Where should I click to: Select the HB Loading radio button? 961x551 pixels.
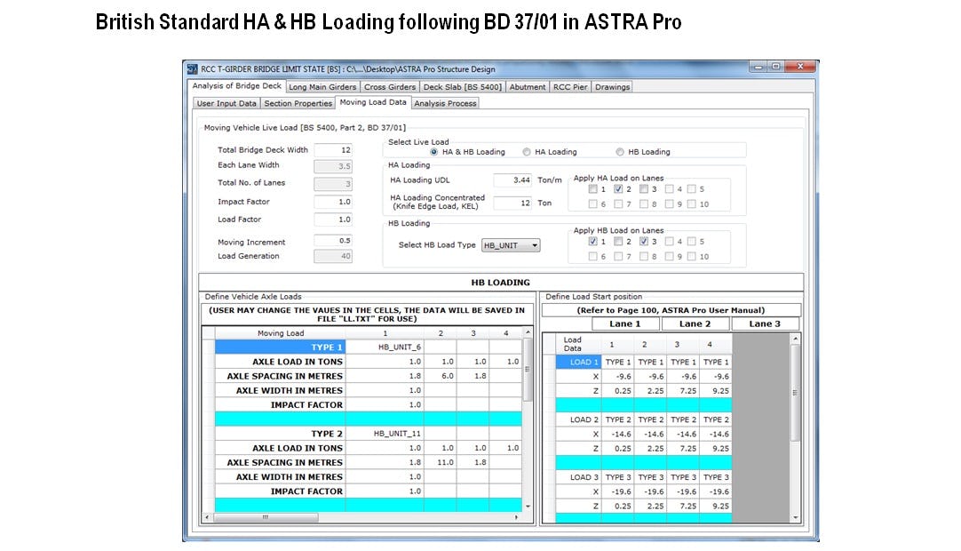(x=621, y=150)
